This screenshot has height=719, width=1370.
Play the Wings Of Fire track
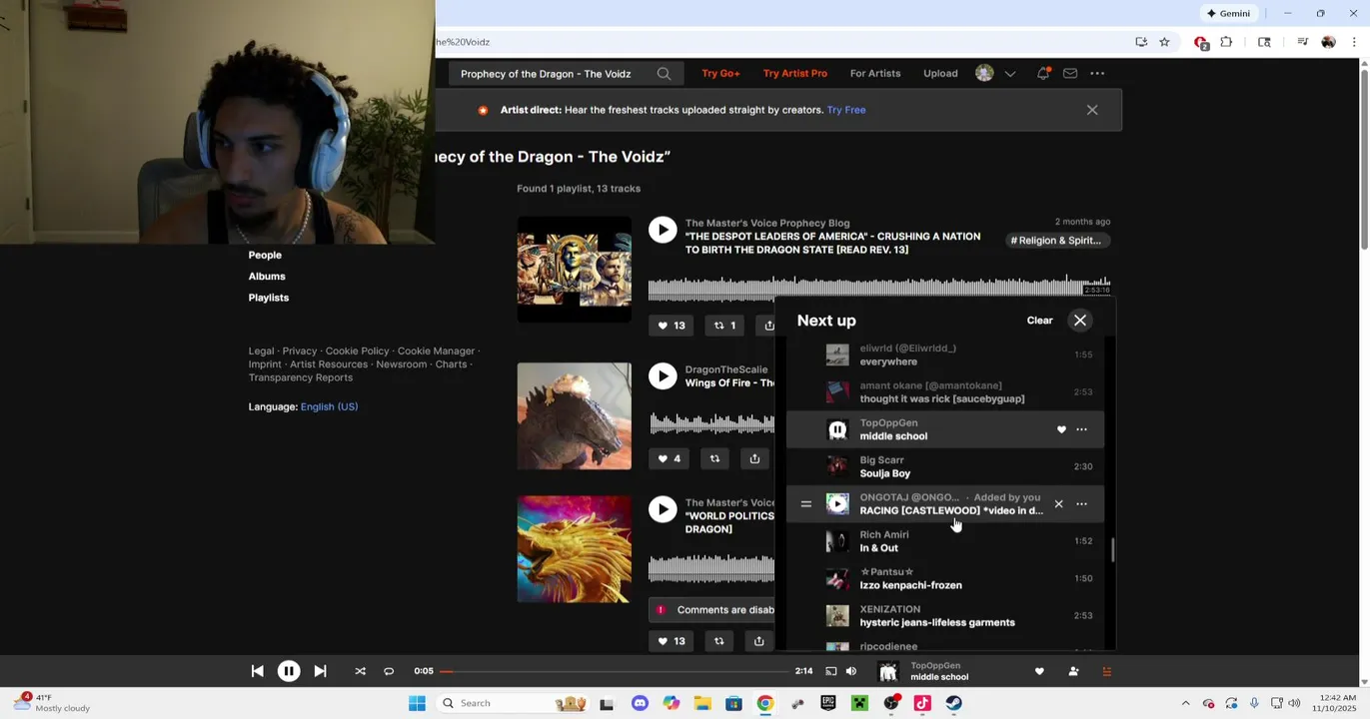click(662, 376)
